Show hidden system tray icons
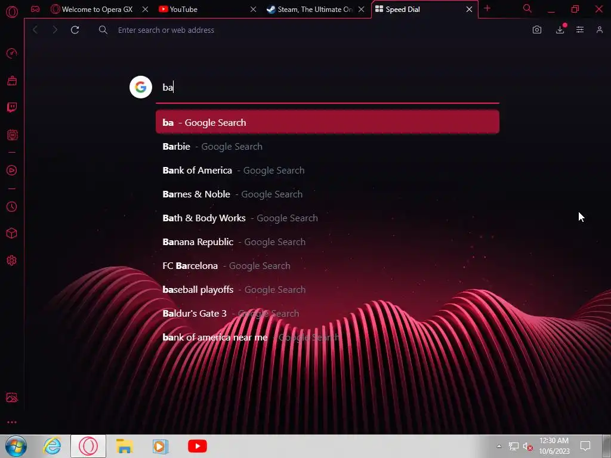611x458 pixels. (x=499, y=446)
